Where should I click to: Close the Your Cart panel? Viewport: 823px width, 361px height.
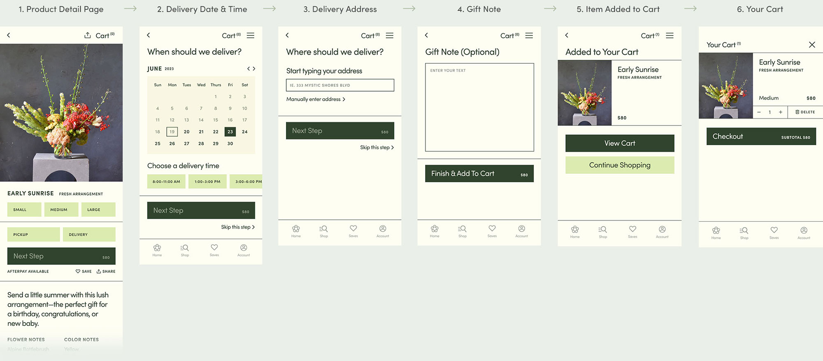tap(812, 45)
